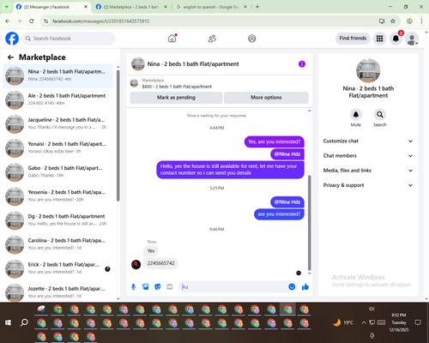Viewport: 429px width, 343px height.
Task: Choose a GIF icon
Action: (x=170, y=286)
